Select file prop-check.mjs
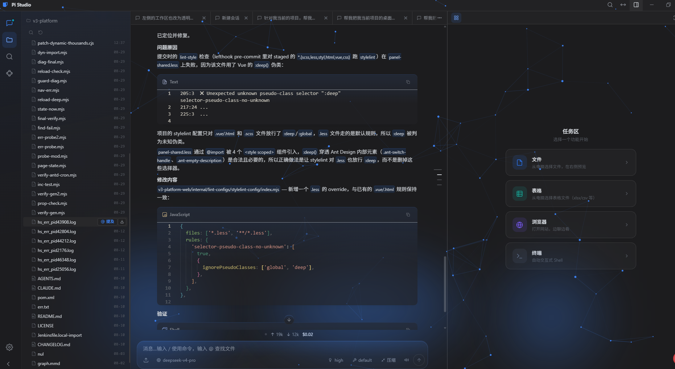Screen dimensions: 675x369 [75, 203]
